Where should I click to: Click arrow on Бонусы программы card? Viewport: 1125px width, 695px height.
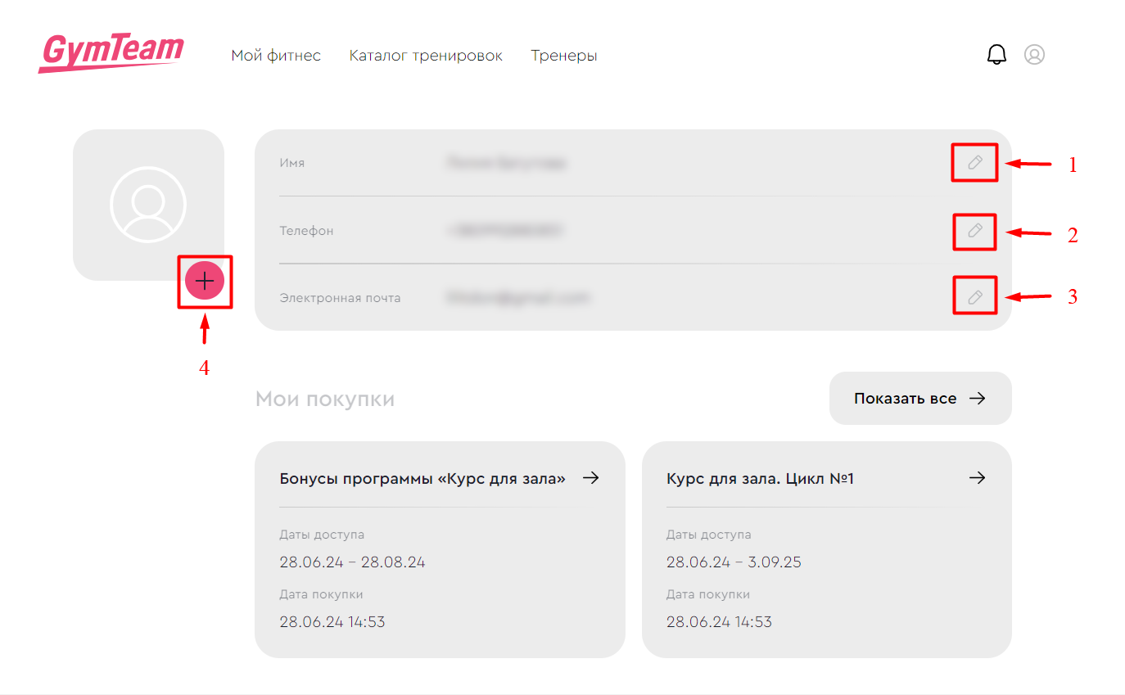click(x=590, y=478)
